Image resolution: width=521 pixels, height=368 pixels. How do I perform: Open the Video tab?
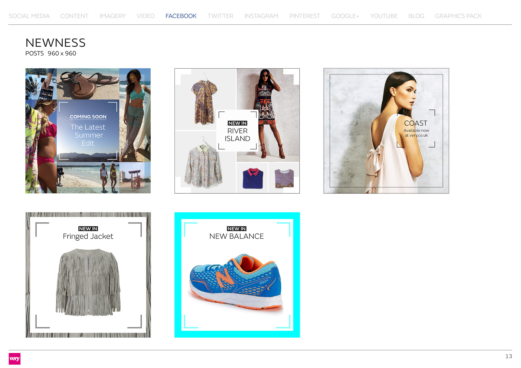pos(145,16)
